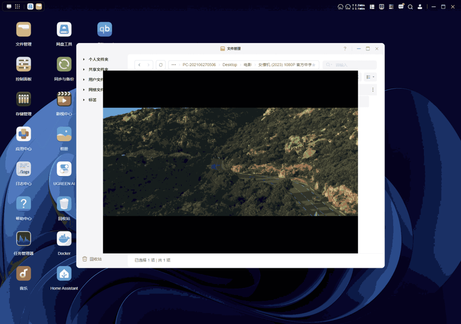
Task: Expand the 个人文件夹 tree node
Action: [84, 59]
